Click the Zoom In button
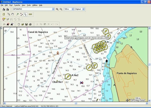Viewport: 151px width, 108px height. coord(57,9)
